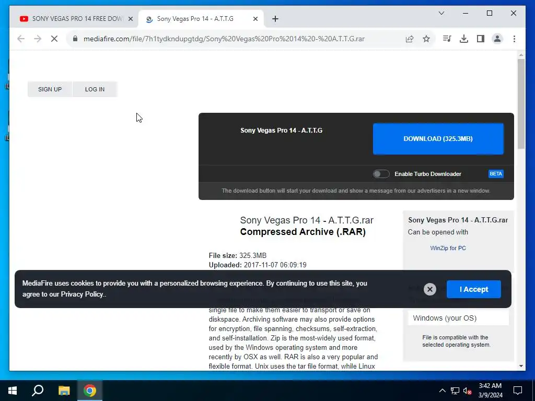
Task: Select the Sony Vegas Pro 14 - A.T.T.G tab
Action: coord(201,19)
